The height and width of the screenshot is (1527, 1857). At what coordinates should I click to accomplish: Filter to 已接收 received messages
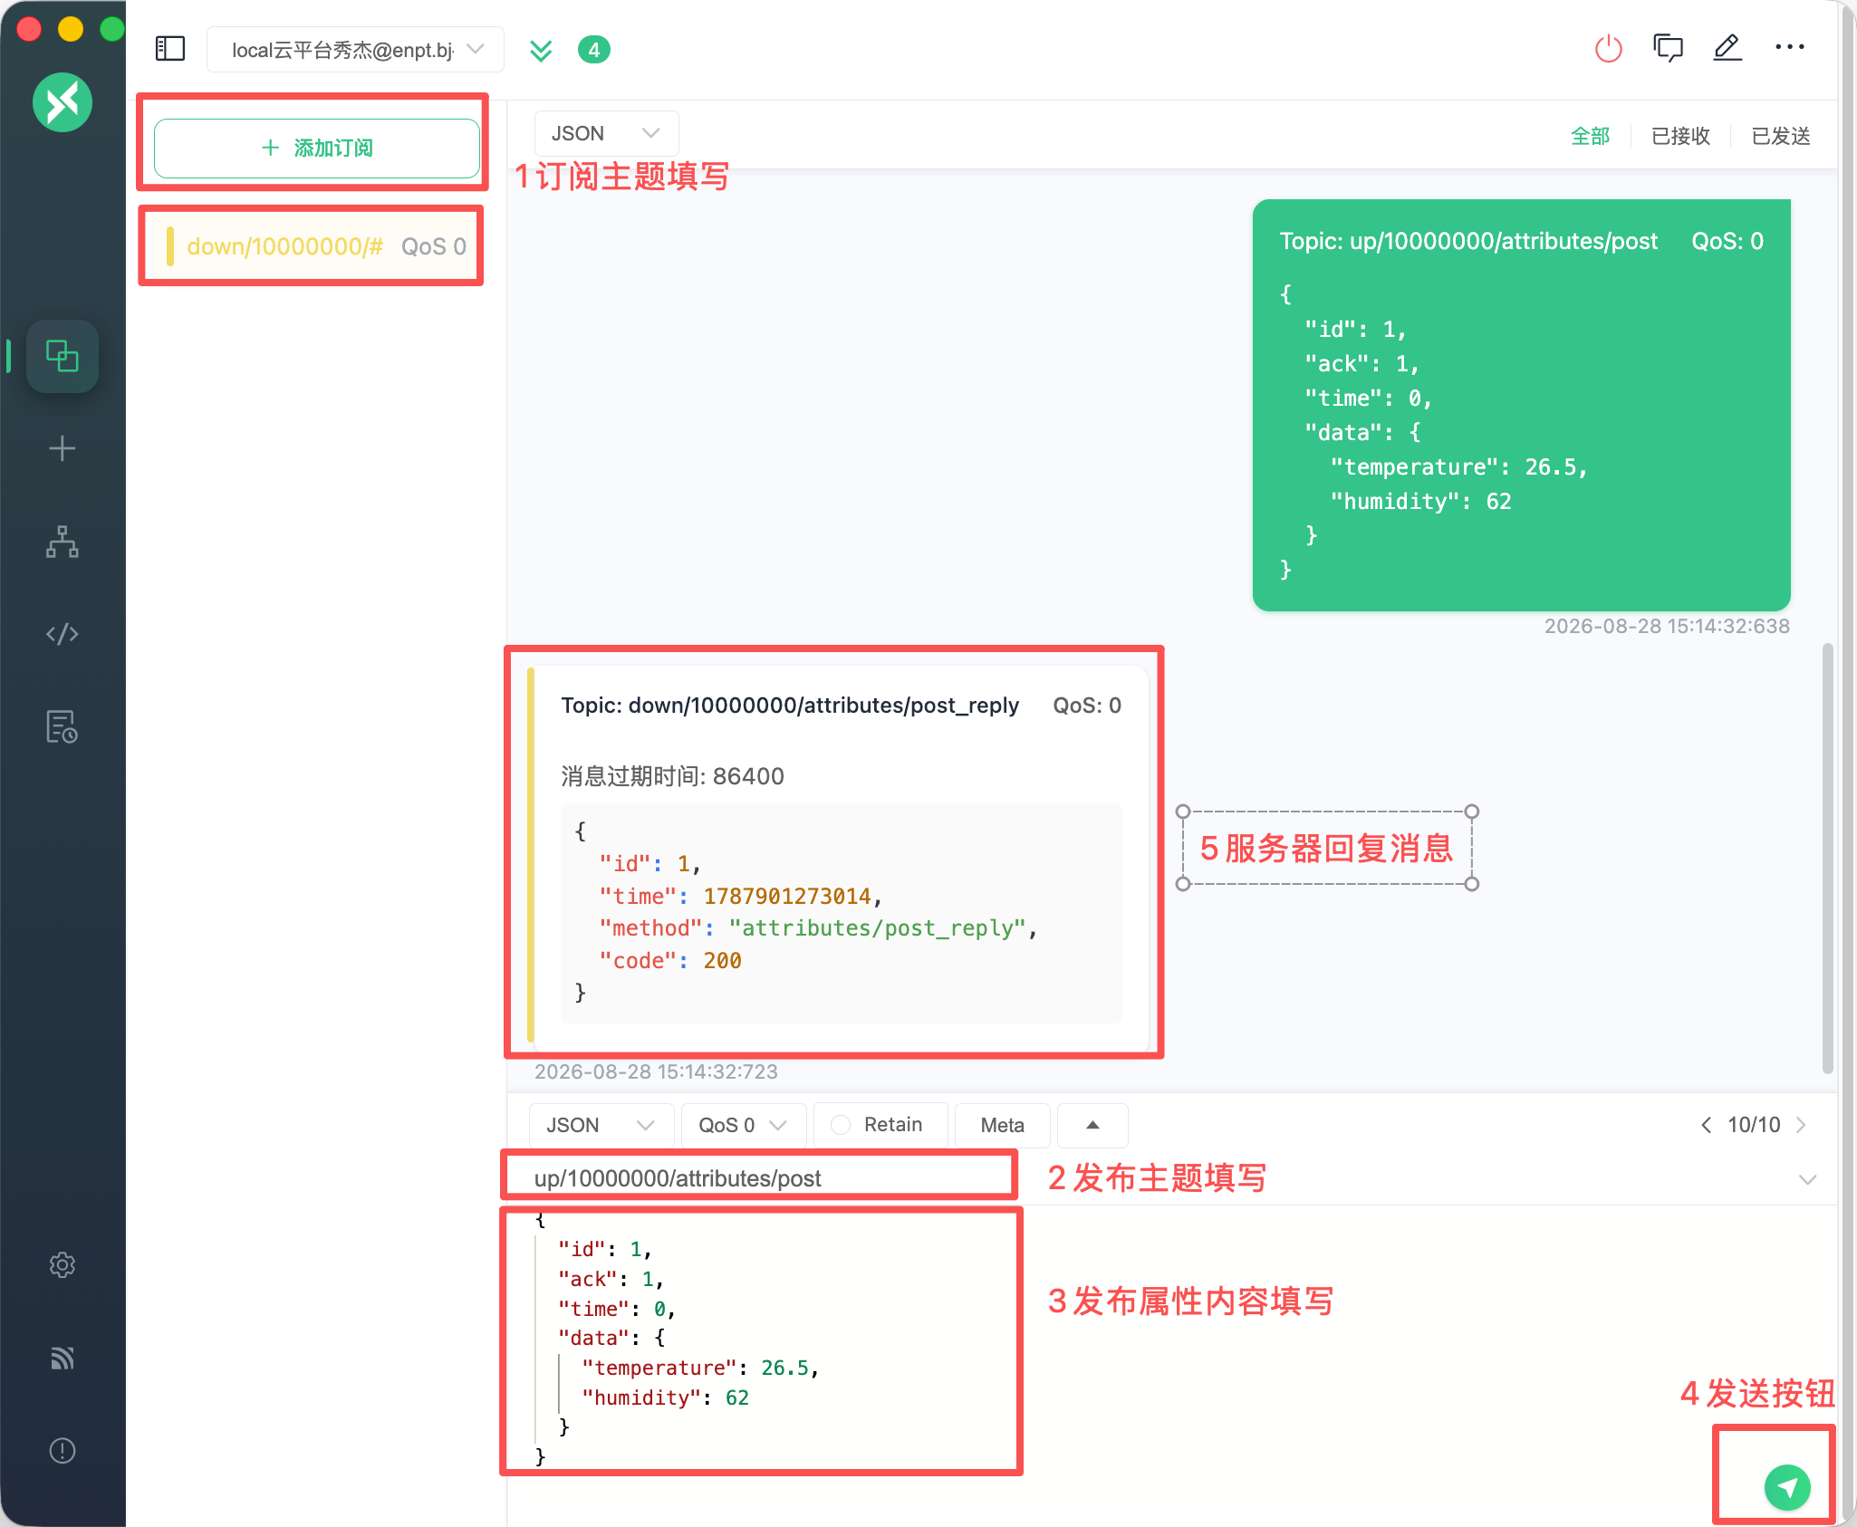click(x=1680, y=136)
